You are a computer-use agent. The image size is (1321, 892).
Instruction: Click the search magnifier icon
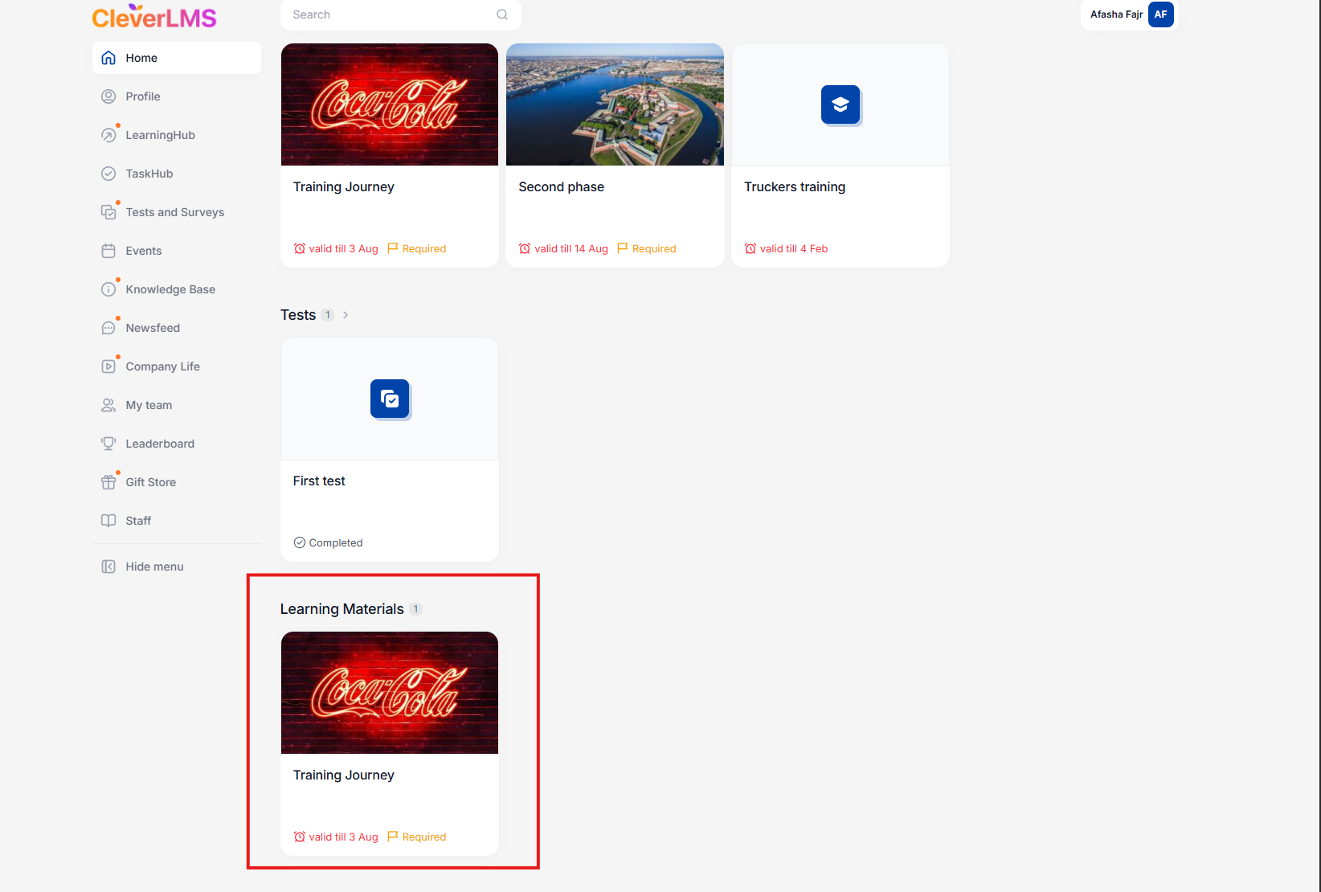(502, 14)
